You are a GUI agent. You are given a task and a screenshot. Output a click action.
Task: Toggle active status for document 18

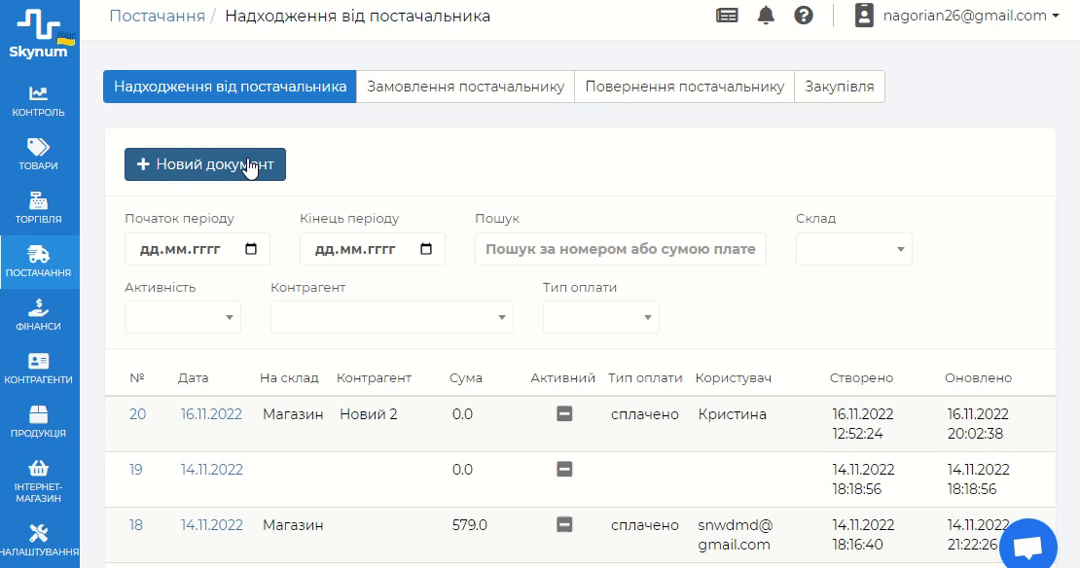564,525
